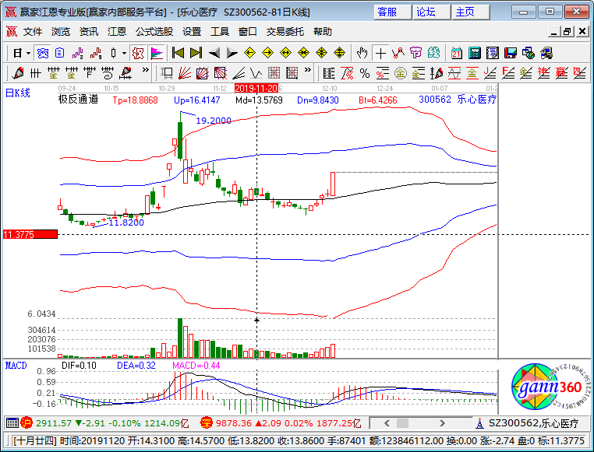Viewport: 594px width, 452px height.
Task: Toggle the crosshair cursor tool
Action: coord(380,53)
